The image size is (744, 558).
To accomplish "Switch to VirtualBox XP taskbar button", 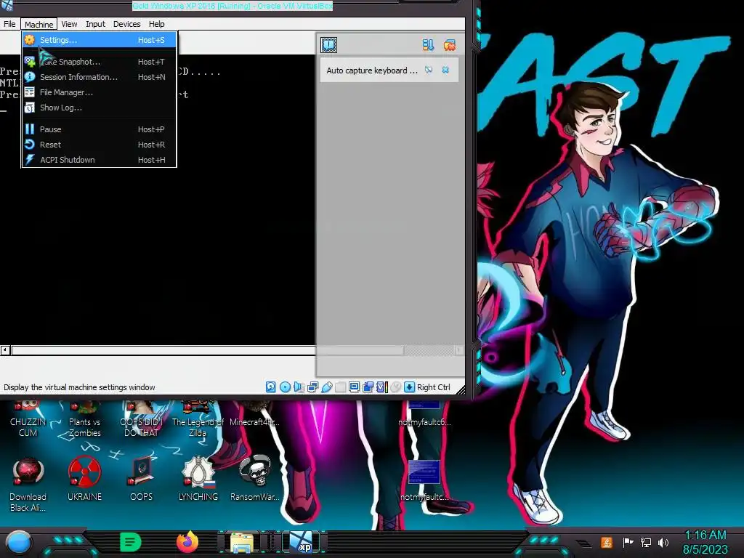I will pos(302,542).
